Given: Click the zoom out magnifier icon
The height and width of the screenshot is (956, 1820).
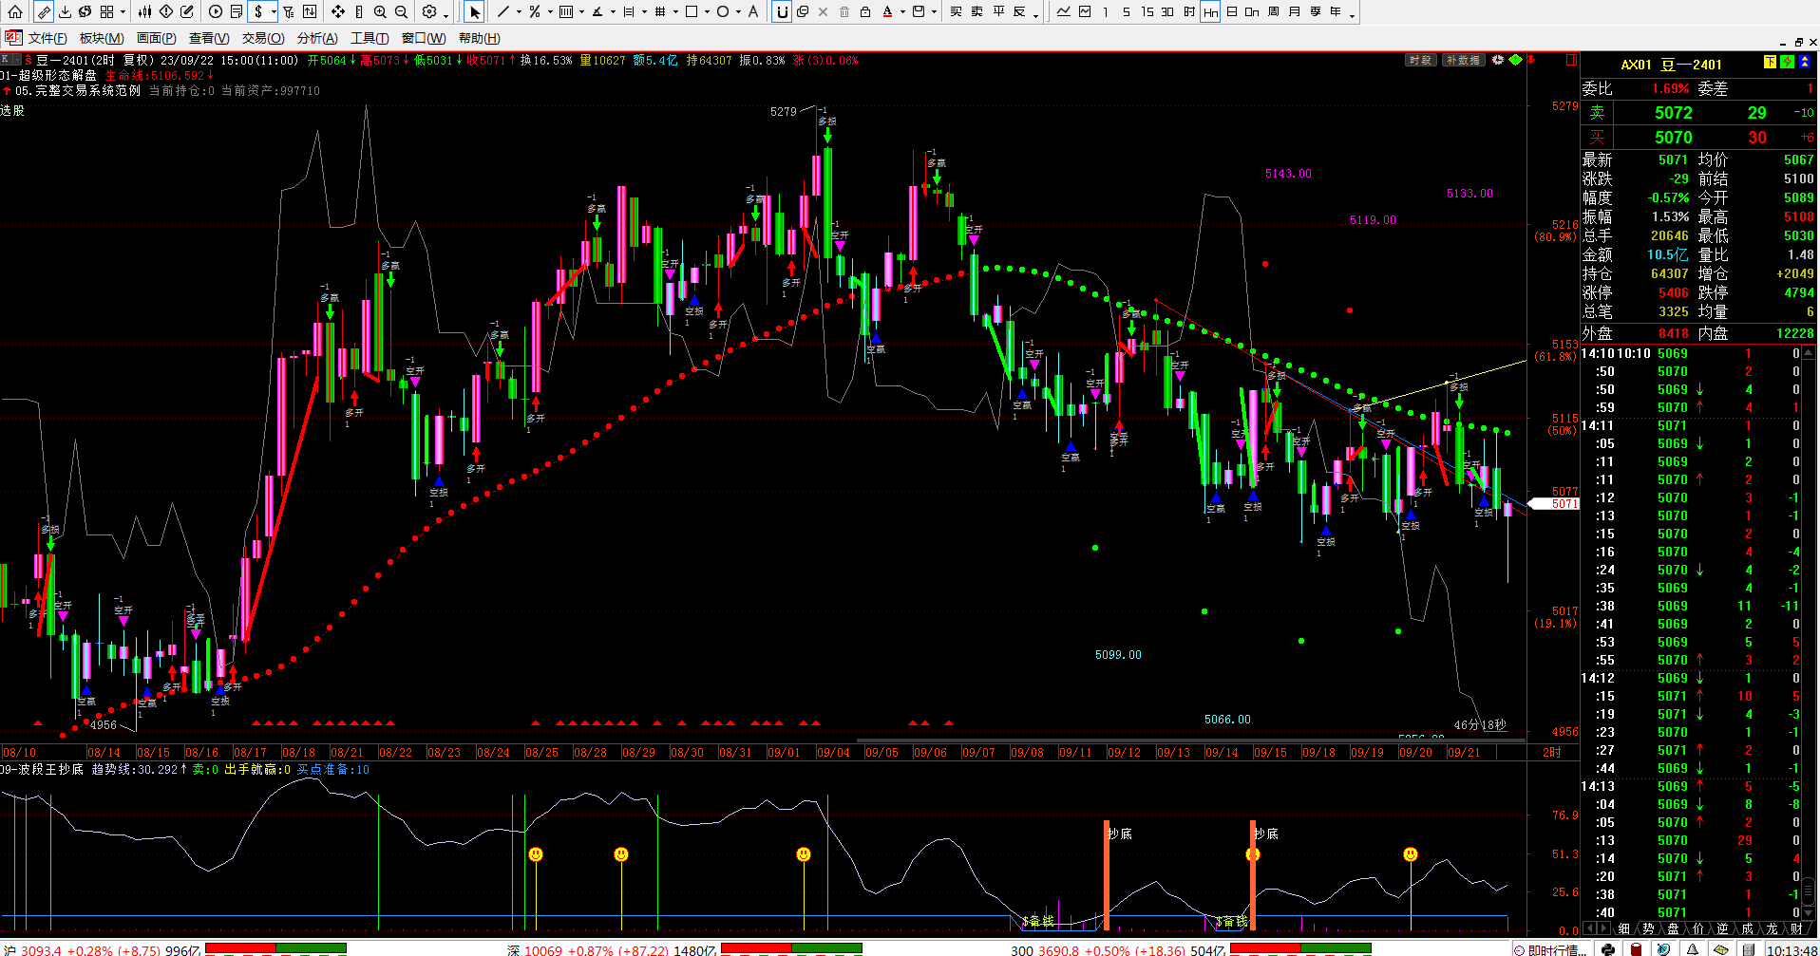Looking at the screenshot, I should click(x=401, y=11).
